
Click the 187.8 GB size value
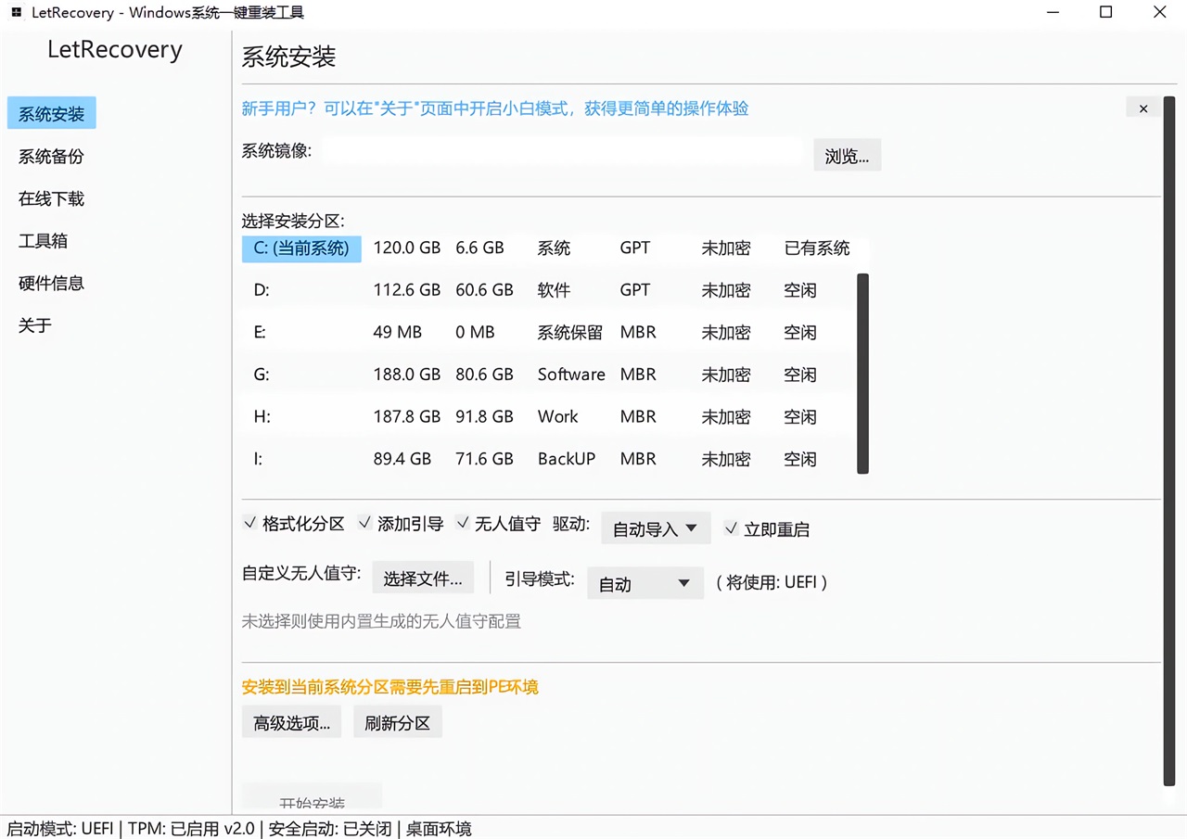pyautogui.click(x=407, y=416)
